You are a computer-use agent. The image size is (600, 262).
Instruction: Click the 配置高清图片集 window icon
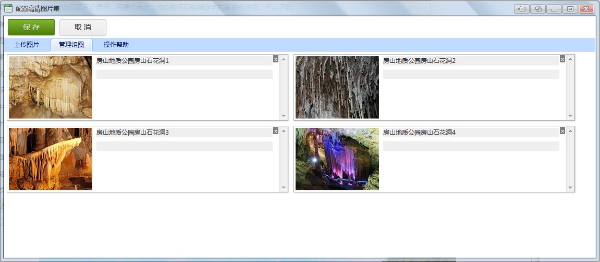point(8,8)
